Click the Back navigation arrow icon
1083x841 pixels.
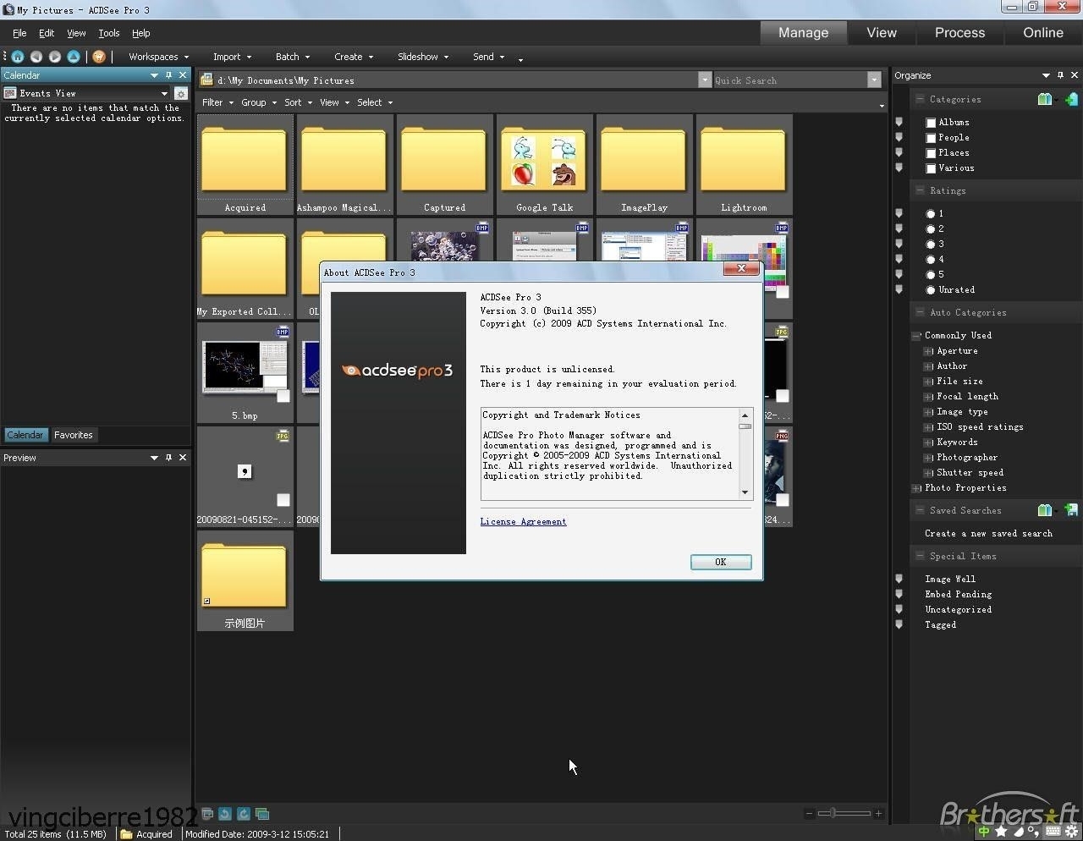36,57
